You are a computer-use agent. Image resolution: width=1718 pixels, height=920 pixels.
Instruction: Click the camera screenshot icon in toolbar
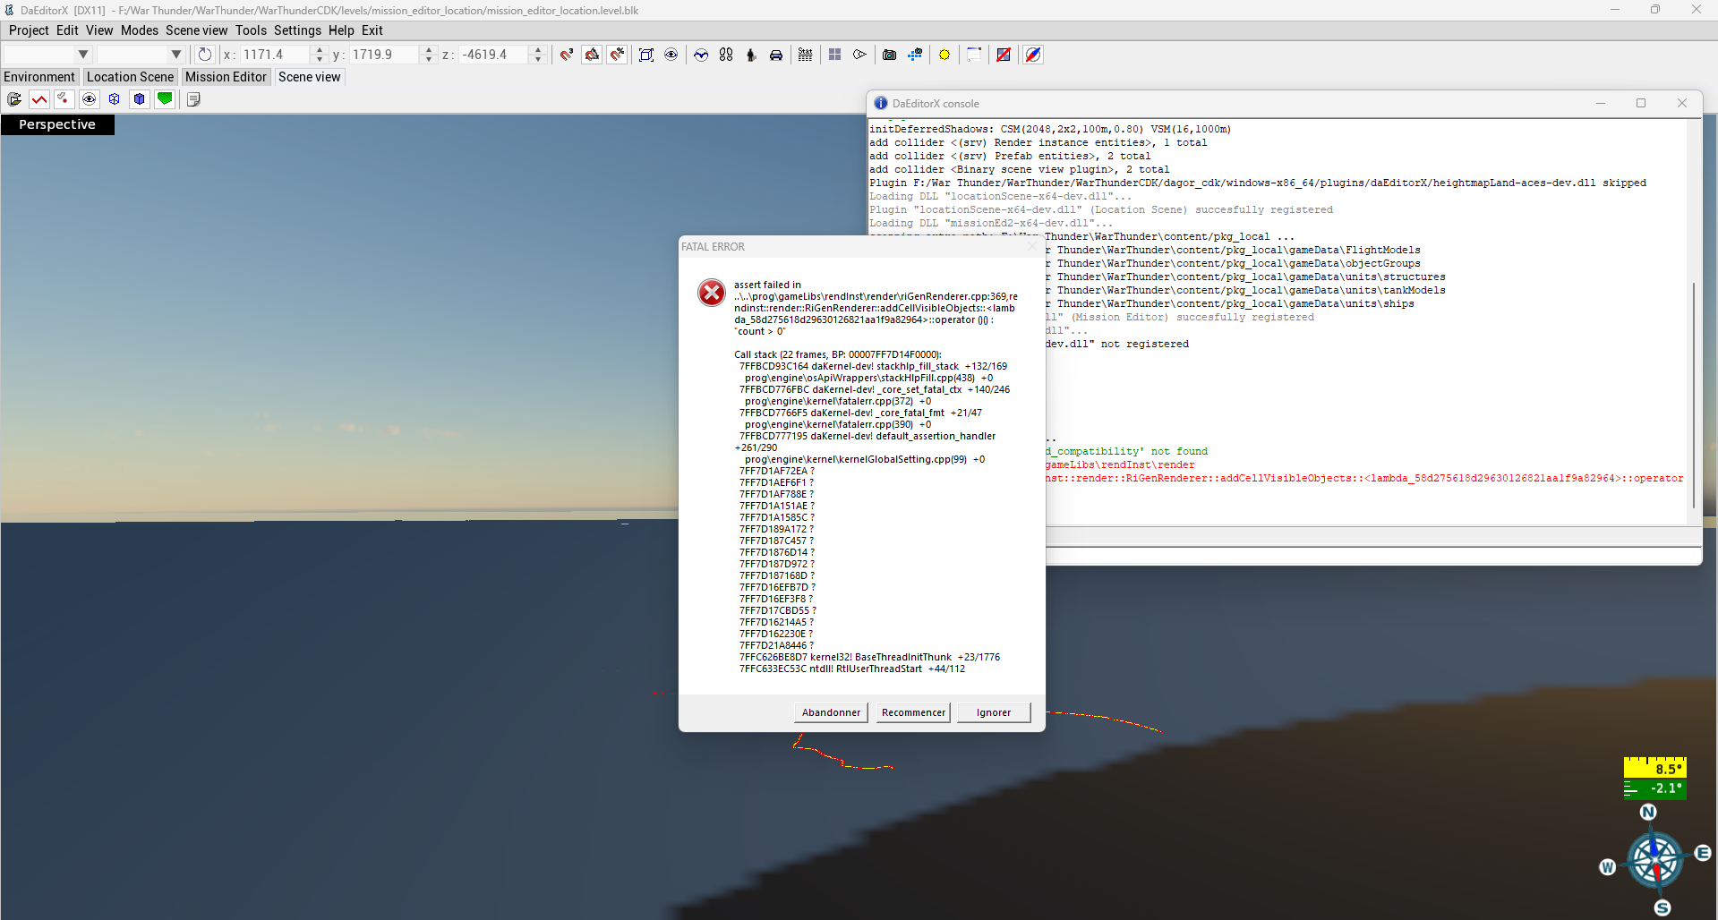[889, 55]
